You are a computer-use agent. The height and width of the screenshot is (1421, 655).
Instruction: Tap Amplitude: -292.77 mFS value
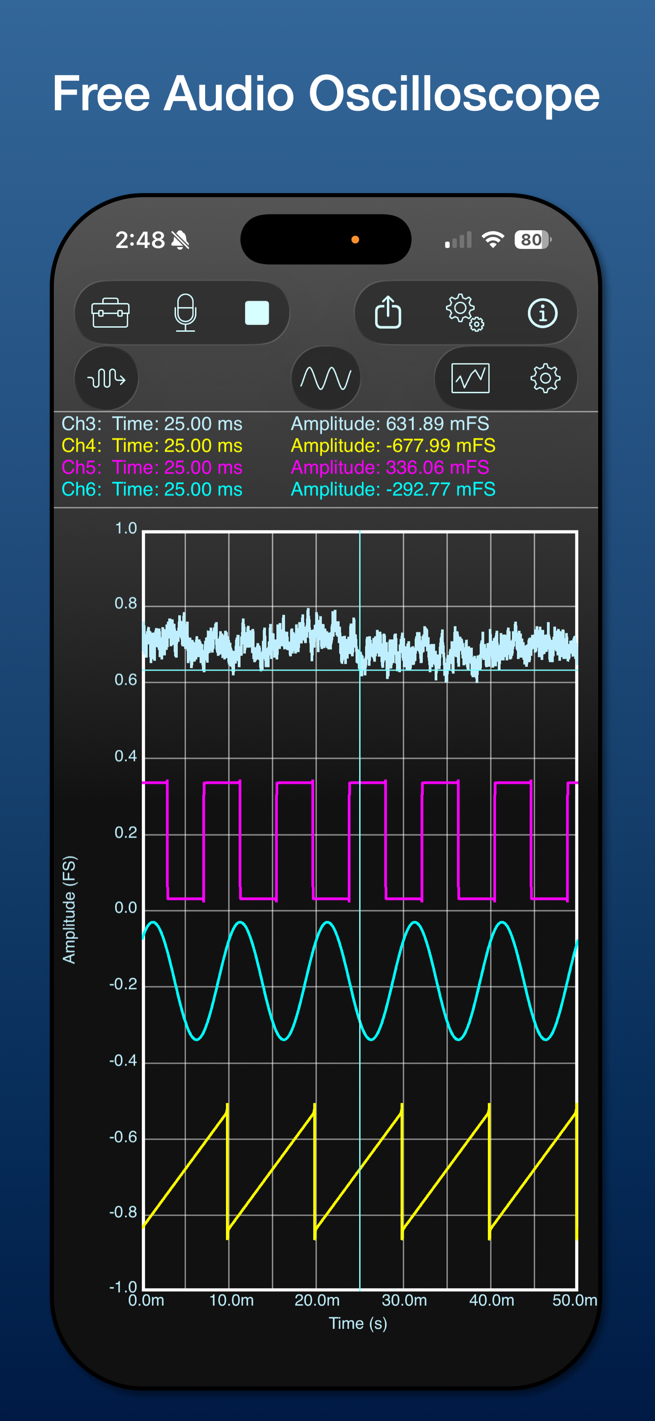pyautogui.click(x=393, y=489)
